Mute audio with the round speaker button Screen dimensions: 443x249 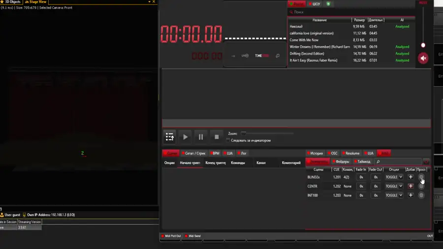click(423, 58)
